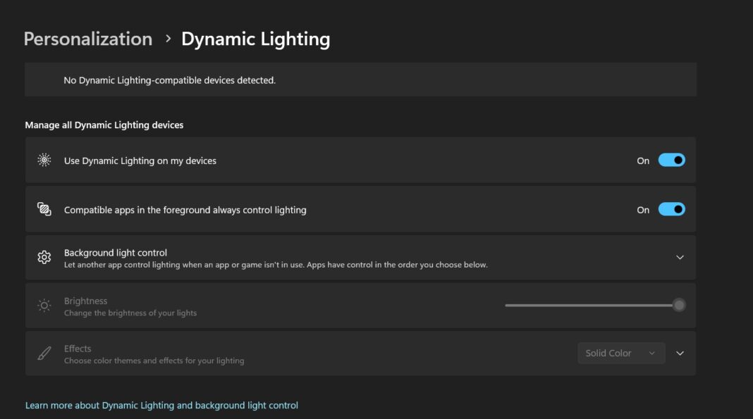Open the Solid Color dropdown
Screen dimensions: 753x419
621,353
